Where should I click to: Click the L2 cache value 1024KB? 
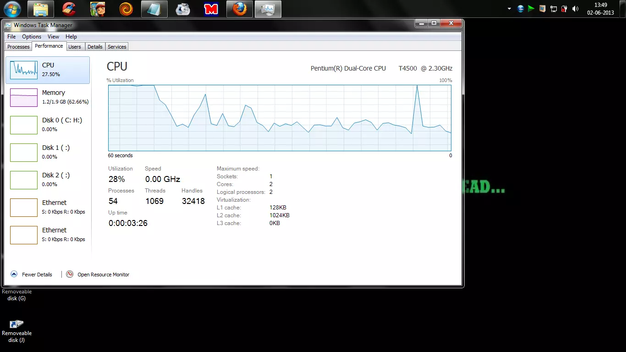click(280, 215)
